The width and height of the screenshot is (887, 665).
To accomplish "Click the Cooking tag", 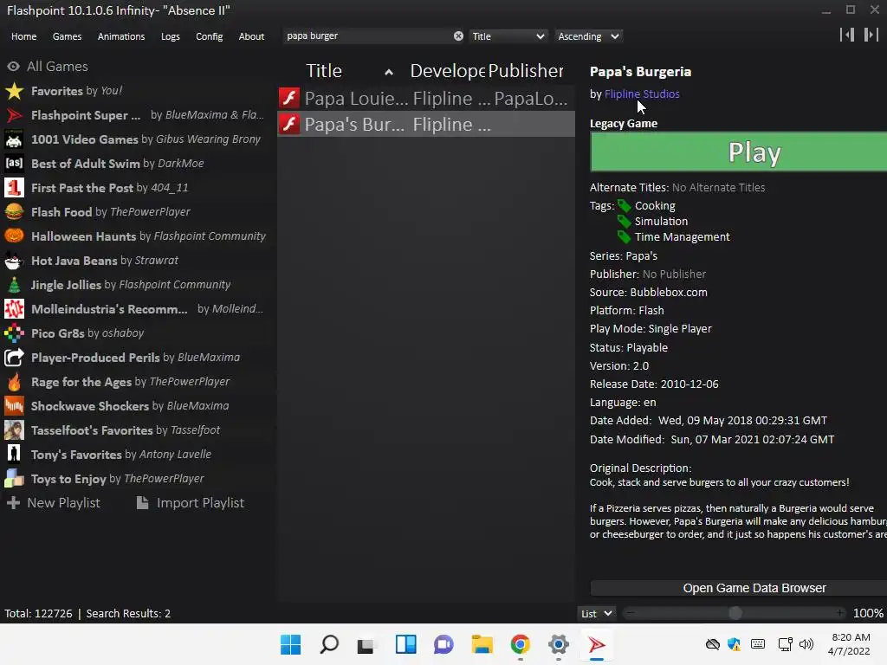I will coord(655,206).
